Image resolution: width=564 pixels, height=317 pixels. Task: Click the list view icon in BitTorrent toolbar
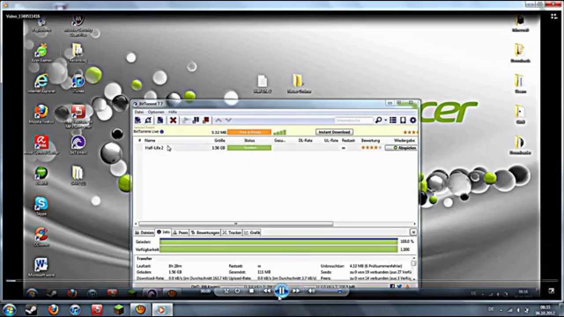click(x=393, y=120)
